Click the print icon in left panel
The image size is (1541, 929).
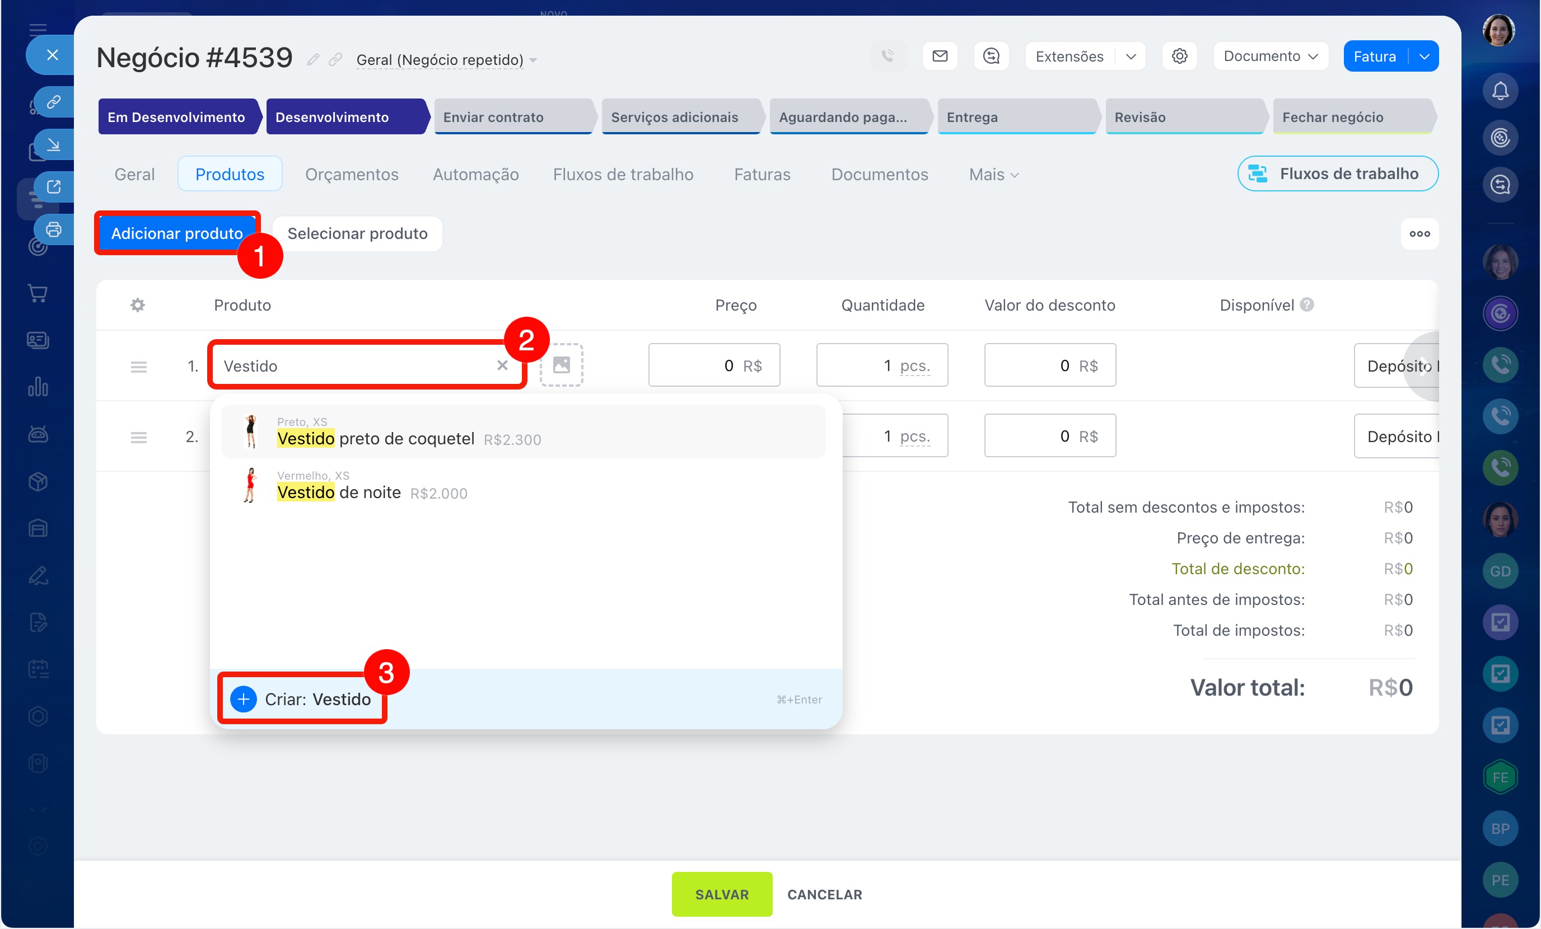(54, 230)
